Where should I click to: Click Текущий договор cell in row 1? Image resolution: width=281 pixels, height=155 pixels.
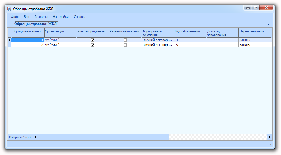point(157,40)
